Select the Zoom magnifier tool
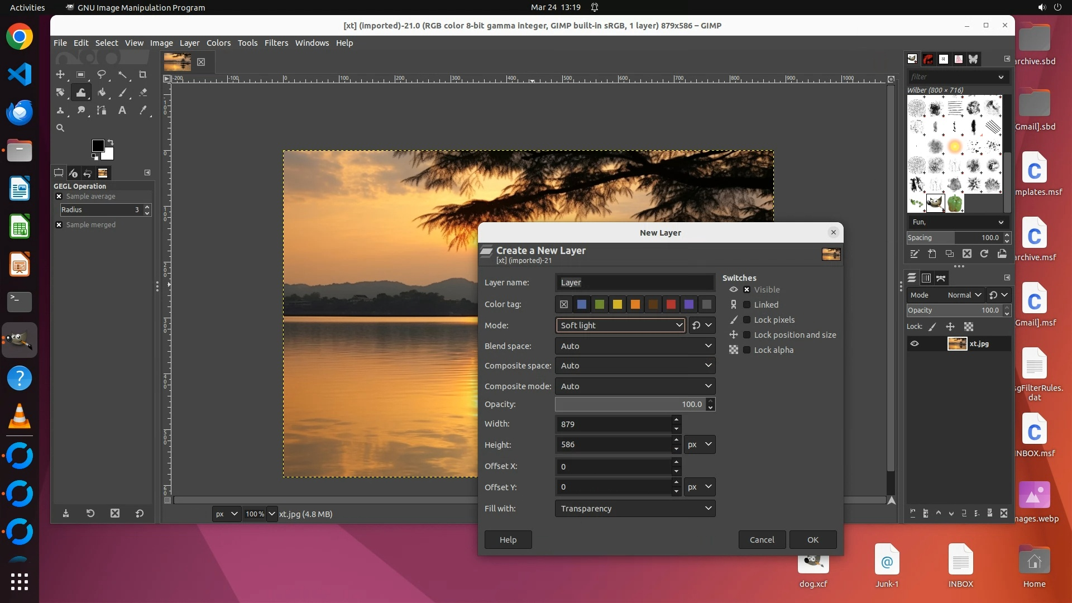The width and height of the screenshot is (1072, 603). 60,128
